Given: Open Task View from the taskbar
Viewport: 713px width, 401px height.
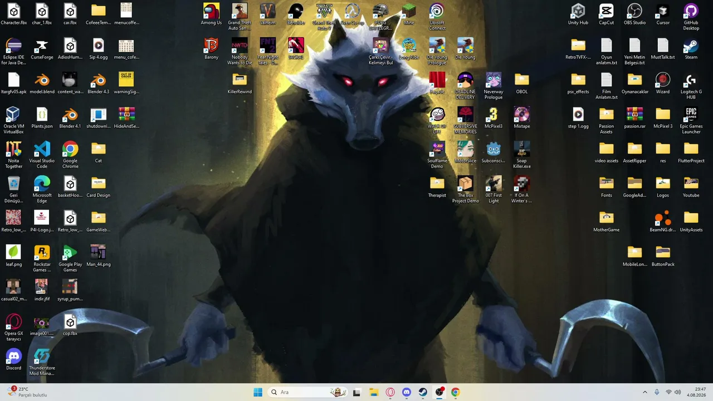Looking at the screenshot, I should pyautogui.click(x=356, y=392).
